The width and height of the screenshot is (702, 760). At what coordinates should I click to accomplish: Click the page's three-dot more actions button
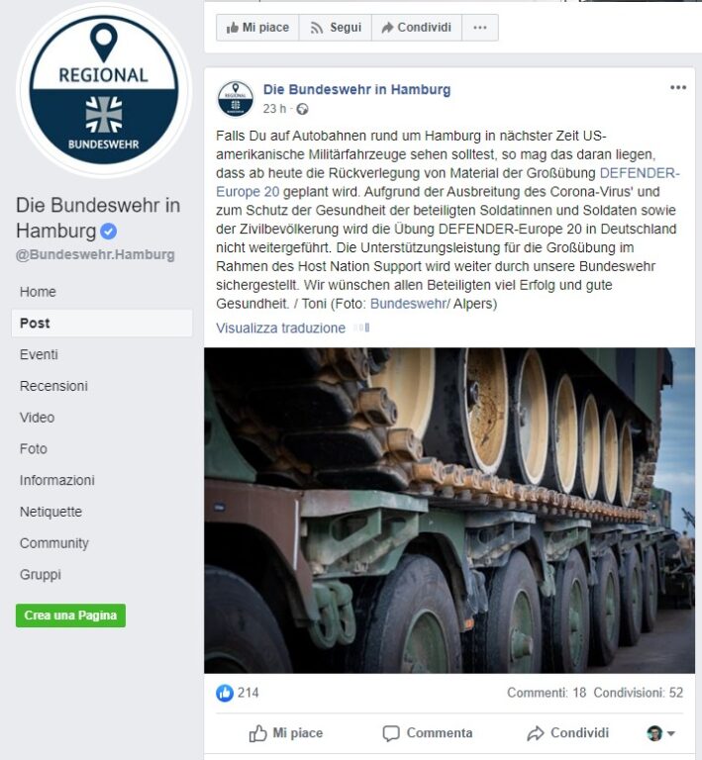point(480,27)
